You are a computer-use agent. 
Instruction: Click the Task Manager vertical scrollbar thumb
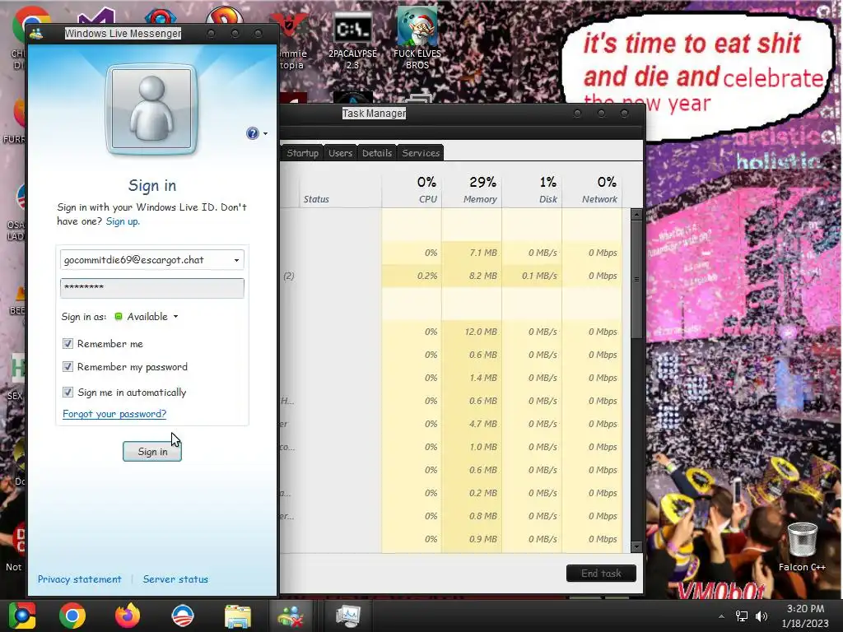[x=636, y=280]
